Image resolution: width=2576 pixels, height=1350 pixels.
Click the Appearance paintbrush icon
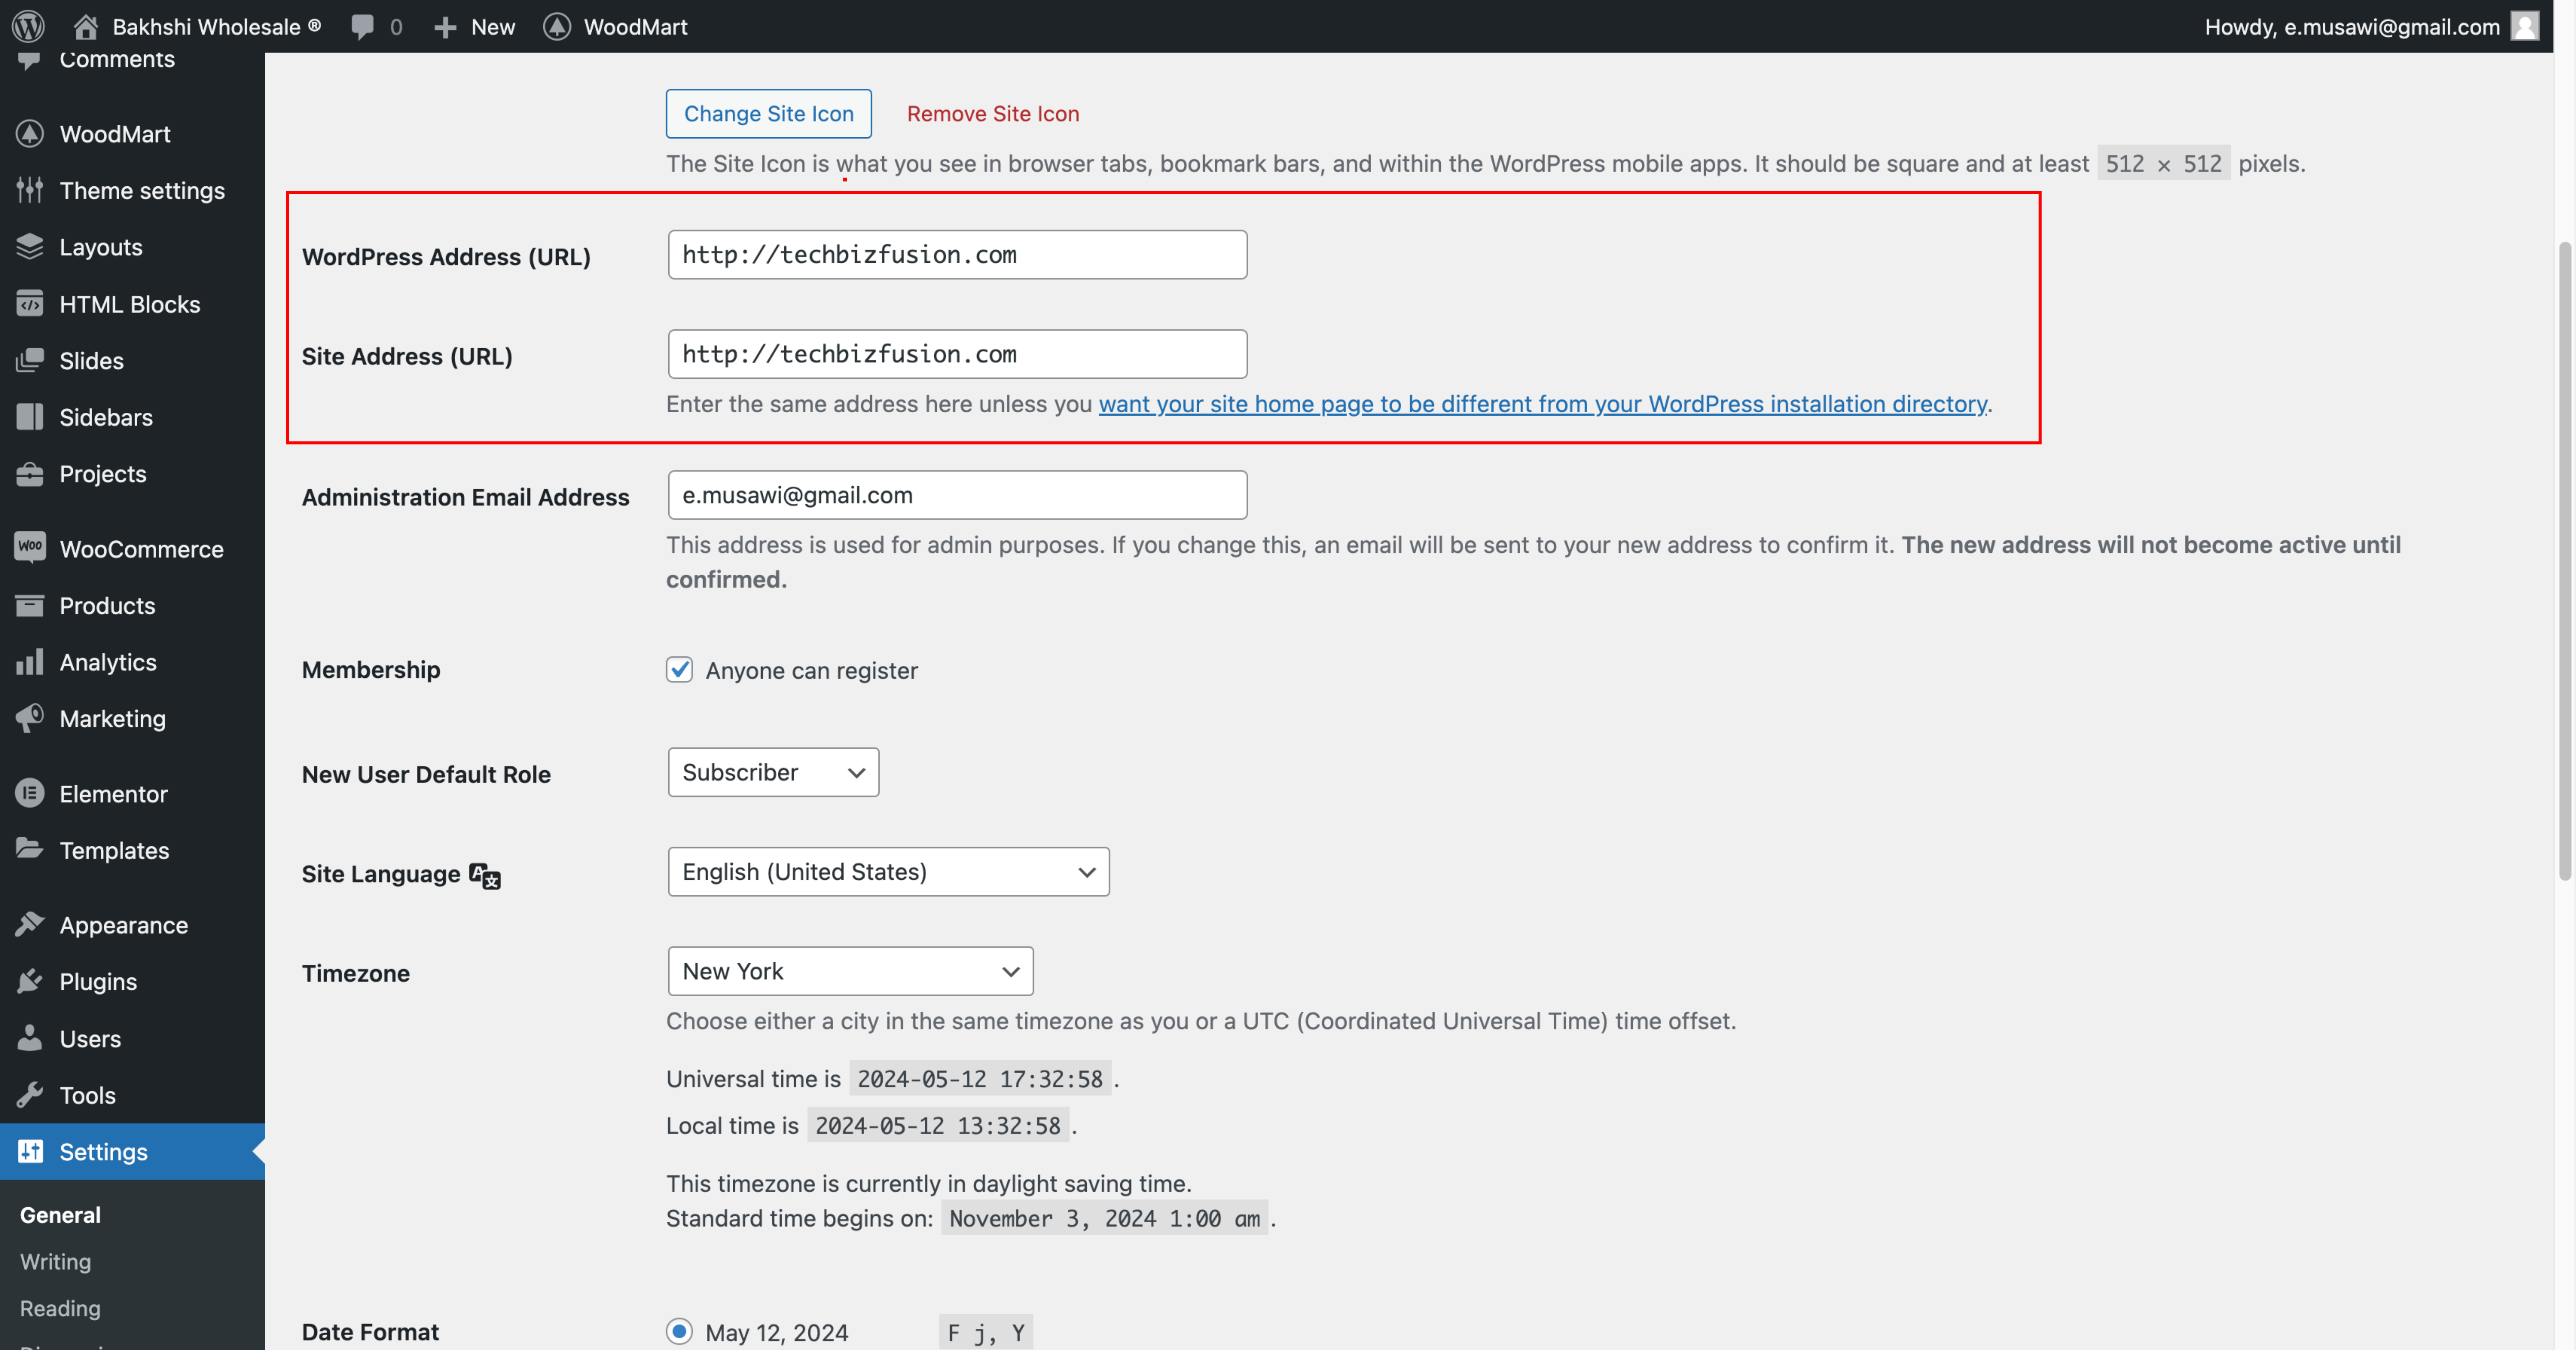click(30, 924)
